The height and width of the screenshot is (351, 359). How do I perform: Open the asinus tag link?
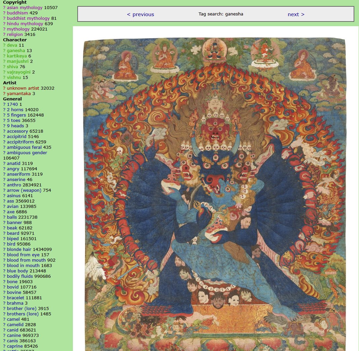point(13,196)
